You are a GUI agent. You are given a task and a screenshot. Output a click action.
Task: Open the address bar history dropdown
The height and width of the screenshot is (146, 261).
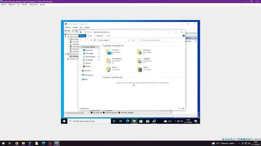click(x=129, y=40)
